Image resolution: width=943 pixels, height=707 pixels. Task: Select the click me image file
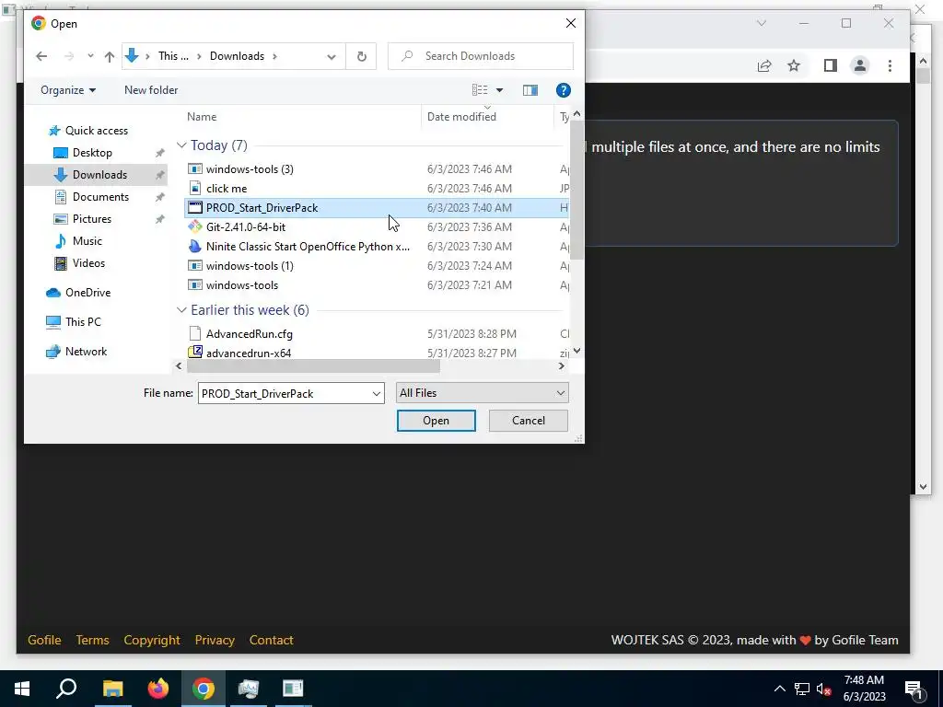click(x=227, y=188)
